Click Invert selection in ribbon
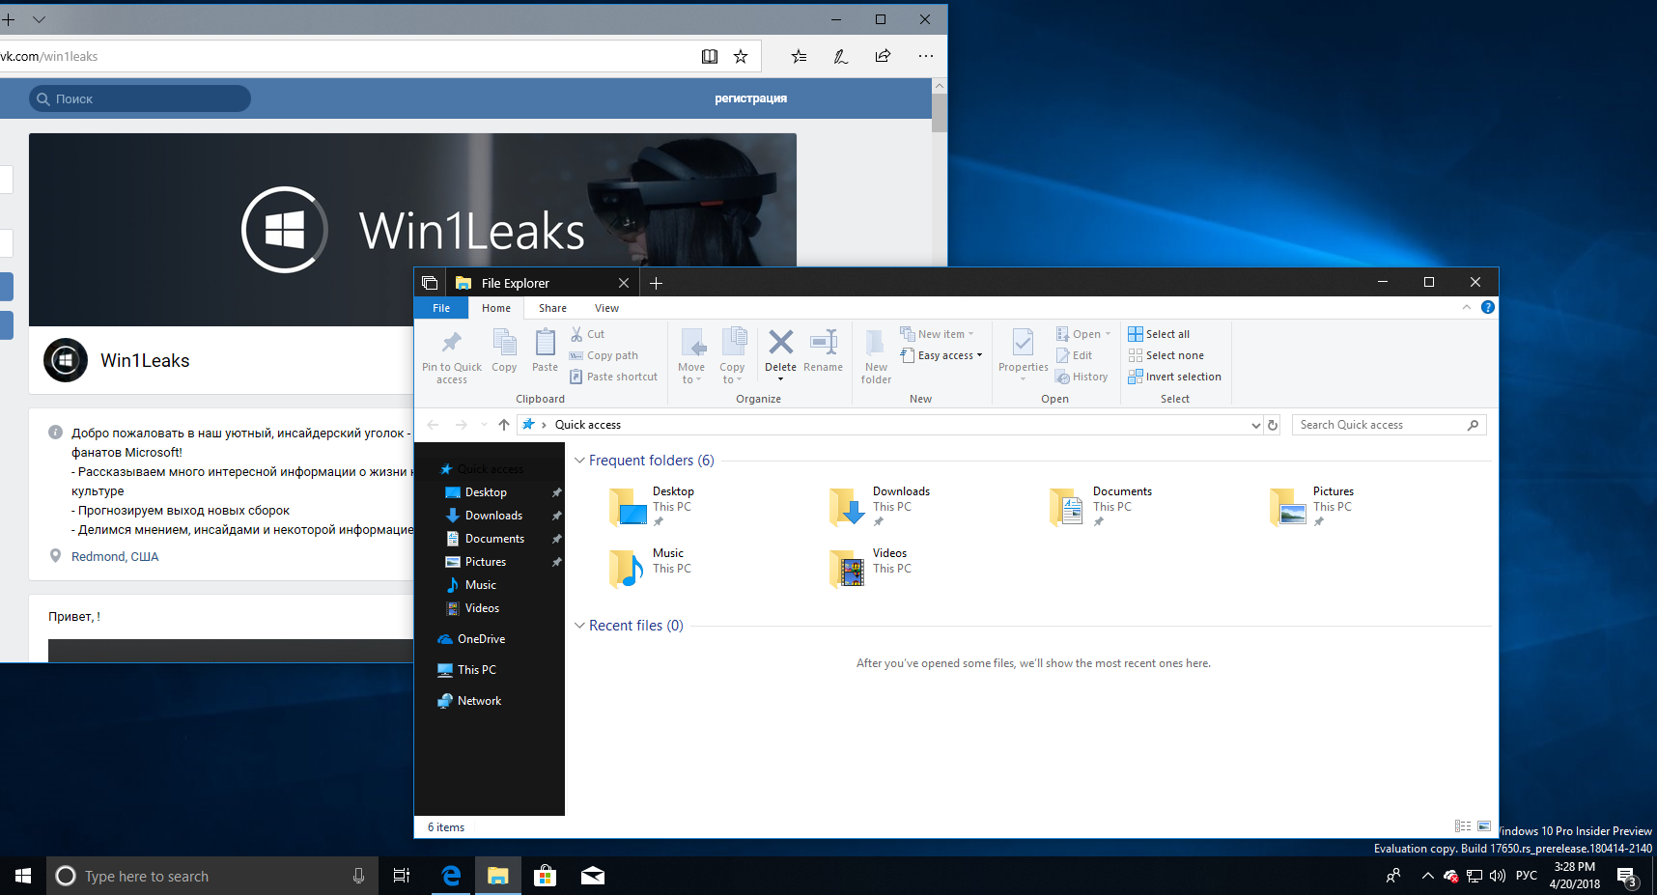This screenshot has width=1657, height=895. [x=1174, y=377]
